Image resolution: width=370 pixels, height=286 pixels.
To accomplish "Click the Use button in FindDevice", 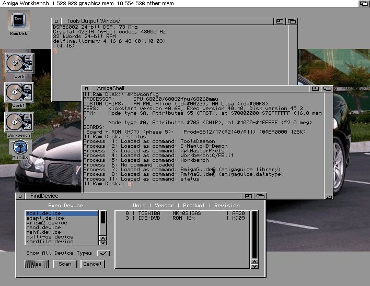I will click(x=37, y=264).
